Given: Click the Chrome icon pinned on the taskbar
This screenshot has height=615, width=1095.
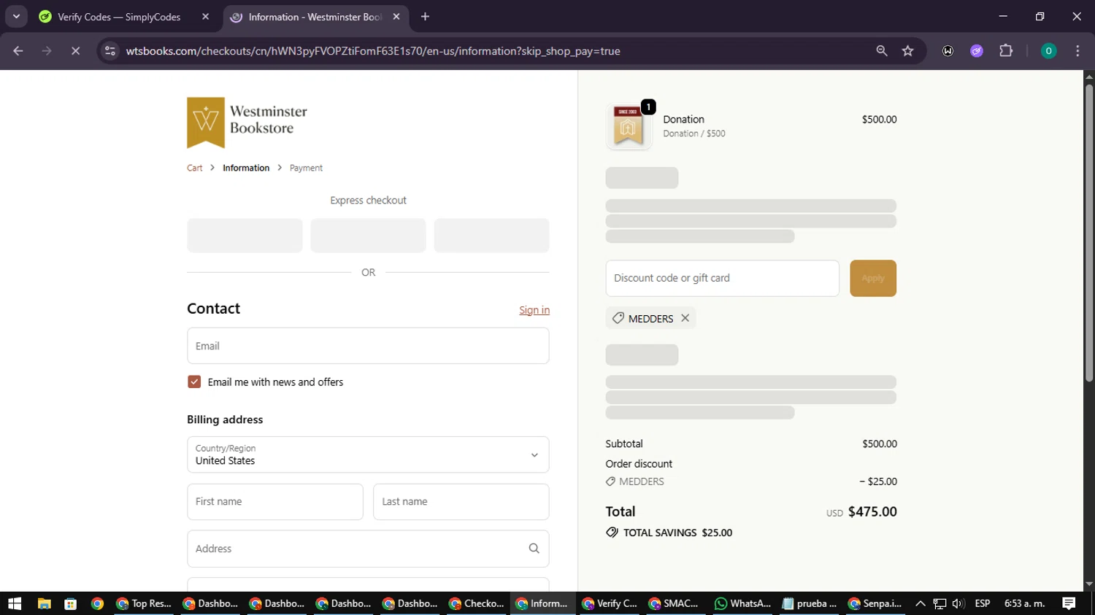Looking at the screenshot, I should [97, 603].
